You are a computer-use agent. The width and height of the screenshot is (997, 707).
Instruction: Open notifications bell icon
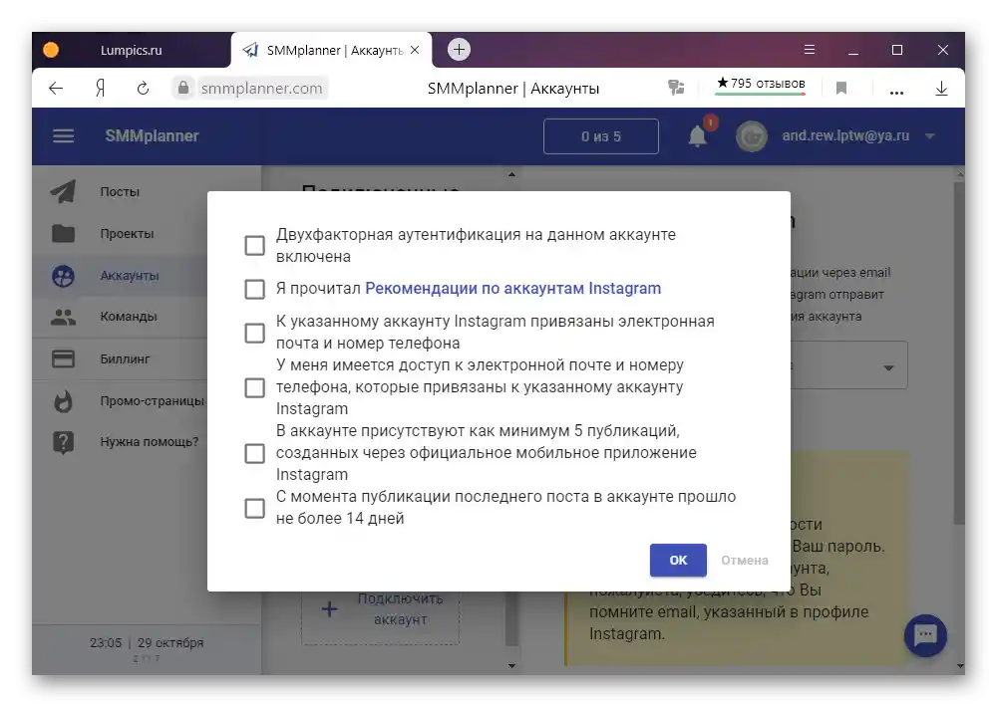[x=698, y=136]
